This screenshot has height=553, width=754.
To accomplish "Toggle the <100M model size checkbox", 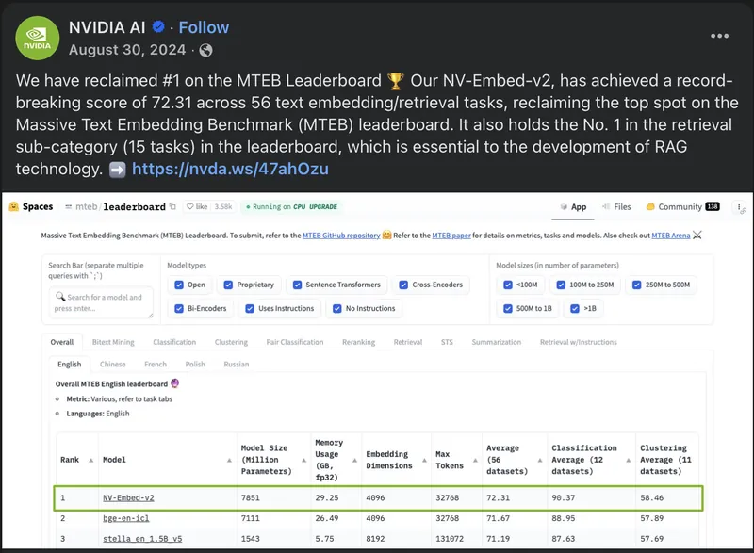I will (x=508, y=285).
